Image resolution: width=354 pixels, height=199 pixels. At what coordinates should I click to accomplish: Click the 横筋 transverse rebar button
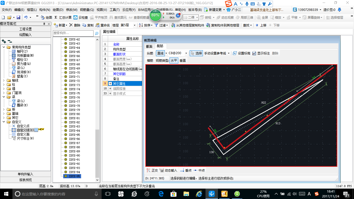click(x=150, y=60)
